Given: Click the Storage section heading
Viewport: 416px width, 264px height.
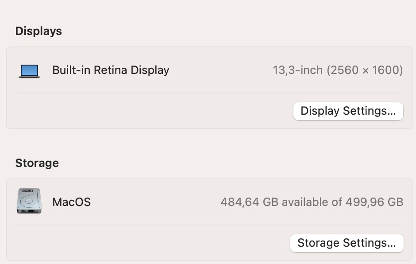Looking at the screenshot, I should 37,163.
